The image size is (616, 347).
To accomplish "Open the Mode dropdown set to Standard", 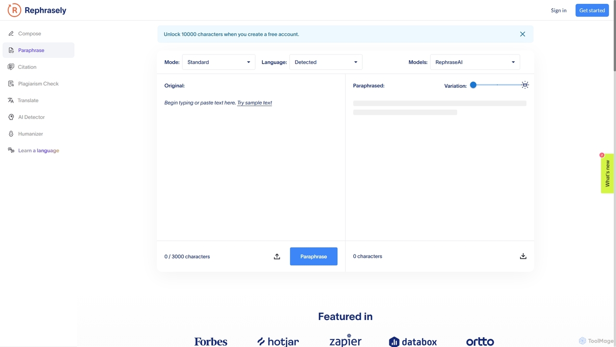I will (218, 62).
